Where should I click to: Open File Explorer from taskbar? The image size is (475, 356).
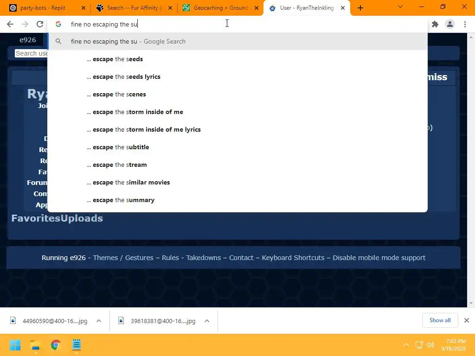[x=35, y=345]
